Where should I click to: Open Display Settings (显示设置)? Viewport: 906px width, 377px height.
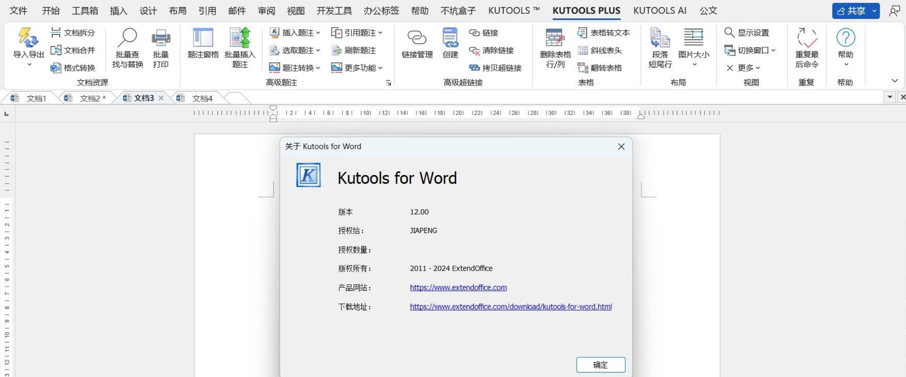[x=747, y=33]
